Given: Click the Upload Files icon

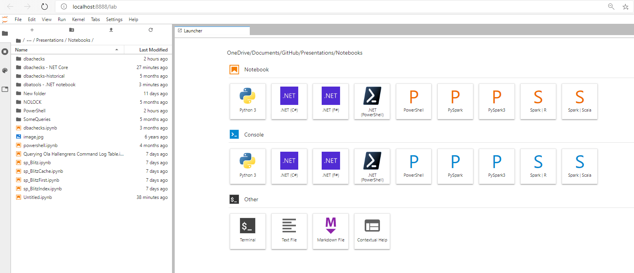Looking at the screenshot, I should (111, 30).
